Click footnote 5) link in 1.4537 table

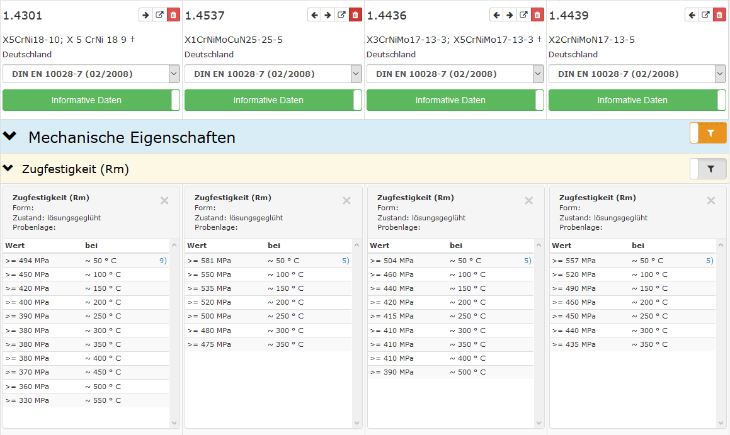click(345, 261)
